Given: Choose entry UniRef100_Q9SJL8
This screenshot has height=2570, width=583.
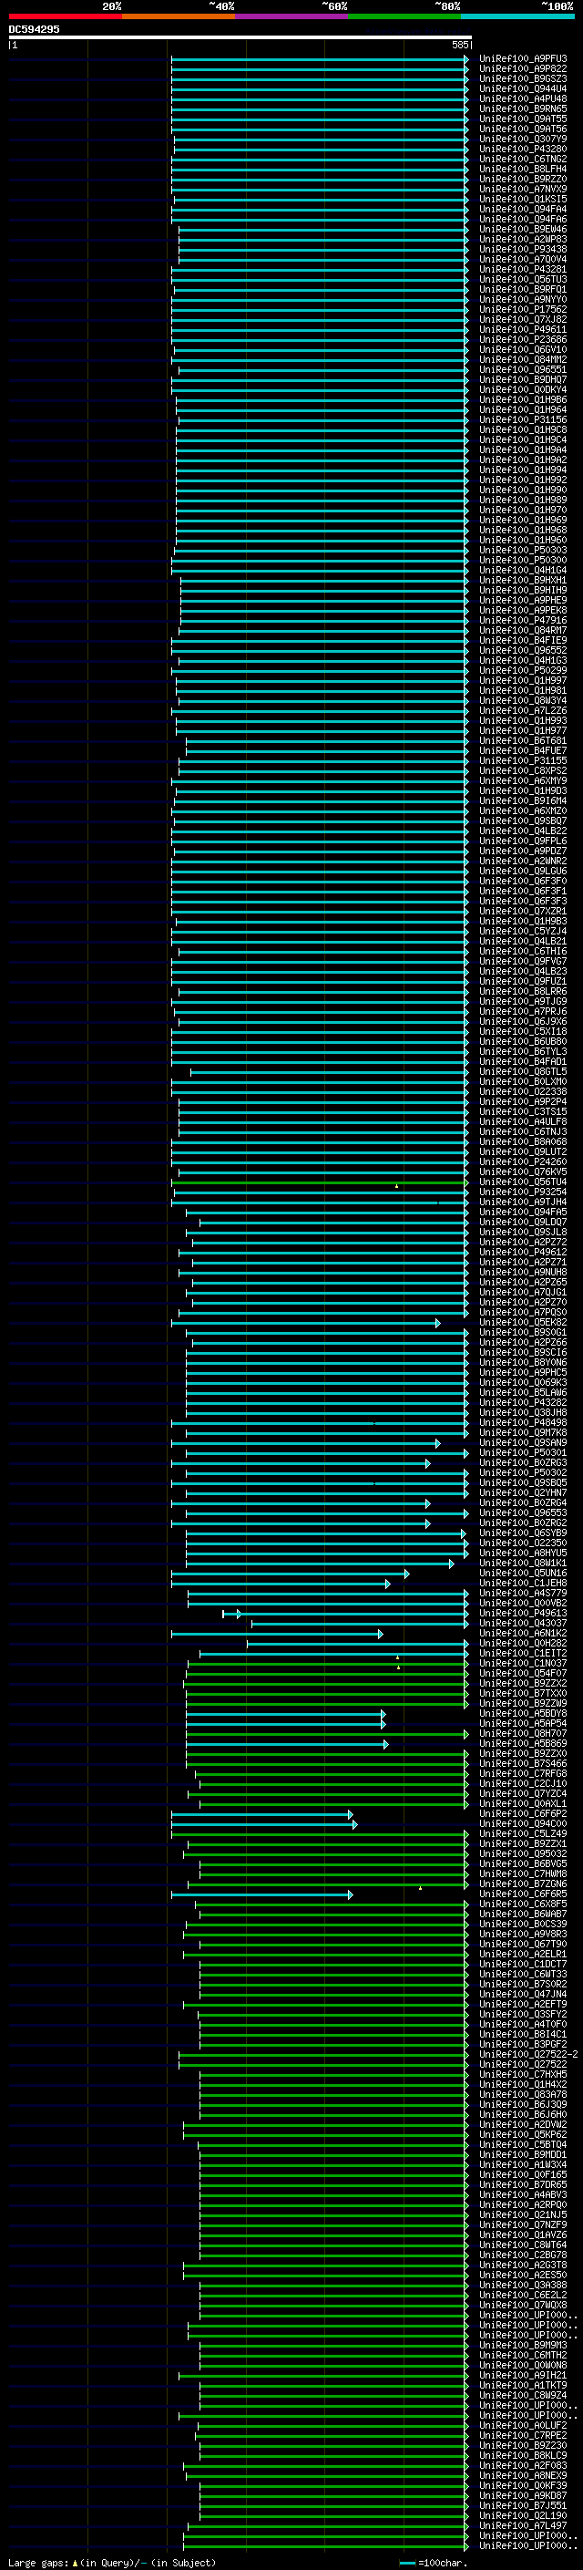Looking at the screenshot, I should (523, 1233).
